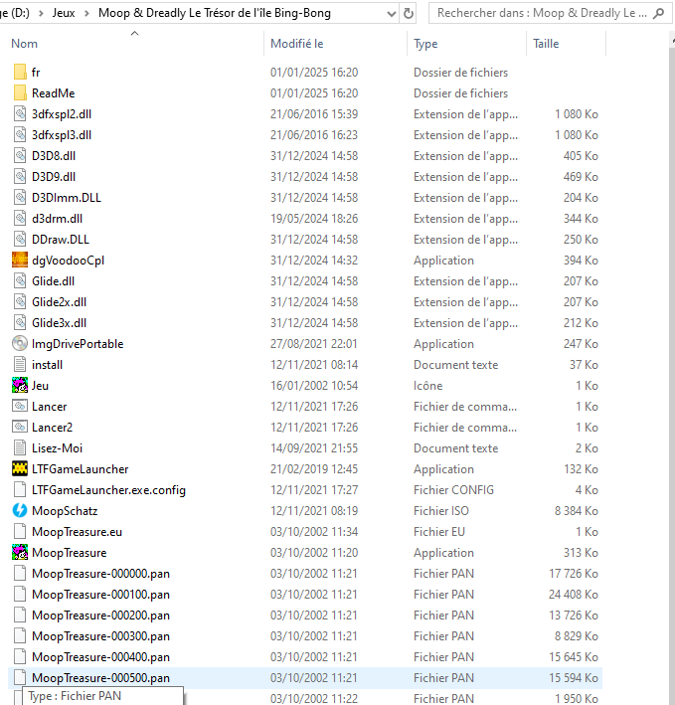Click the 14/09/2021 21:55 date cell
This screenshot has width=675, height=705.
(x=314, y=447)
